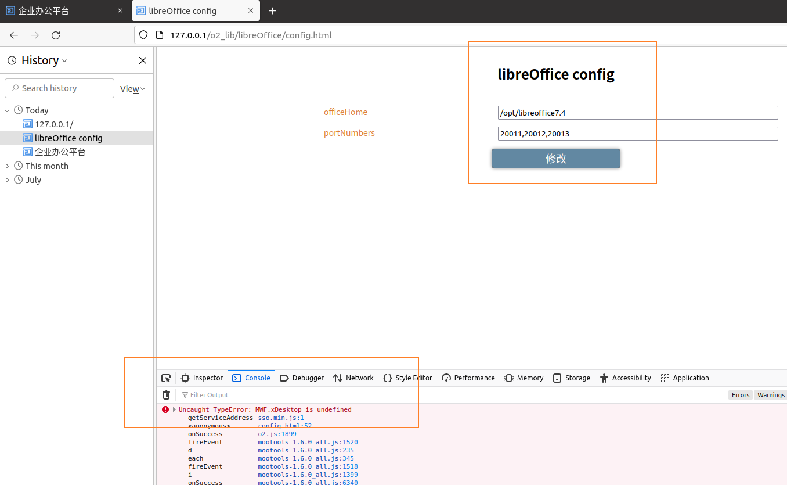Click the 修改 button
Screen dimensions: 787x485
click(x=556, y=159)
